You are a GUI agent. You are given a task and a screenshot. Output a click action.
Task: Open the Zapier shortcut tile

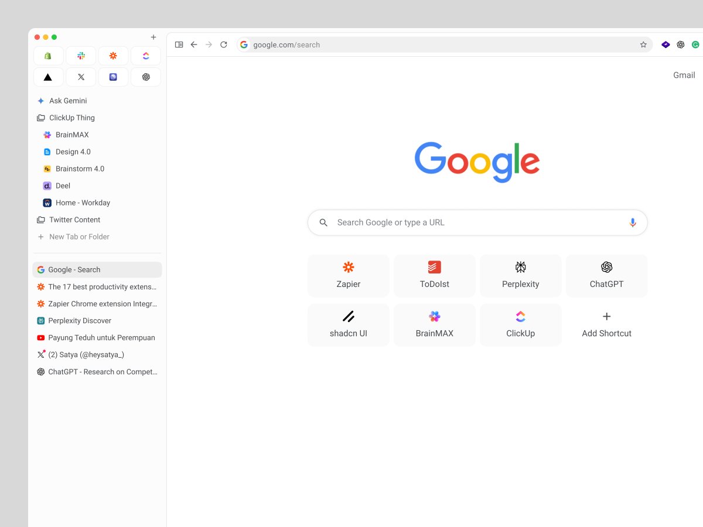coord(349,276)
